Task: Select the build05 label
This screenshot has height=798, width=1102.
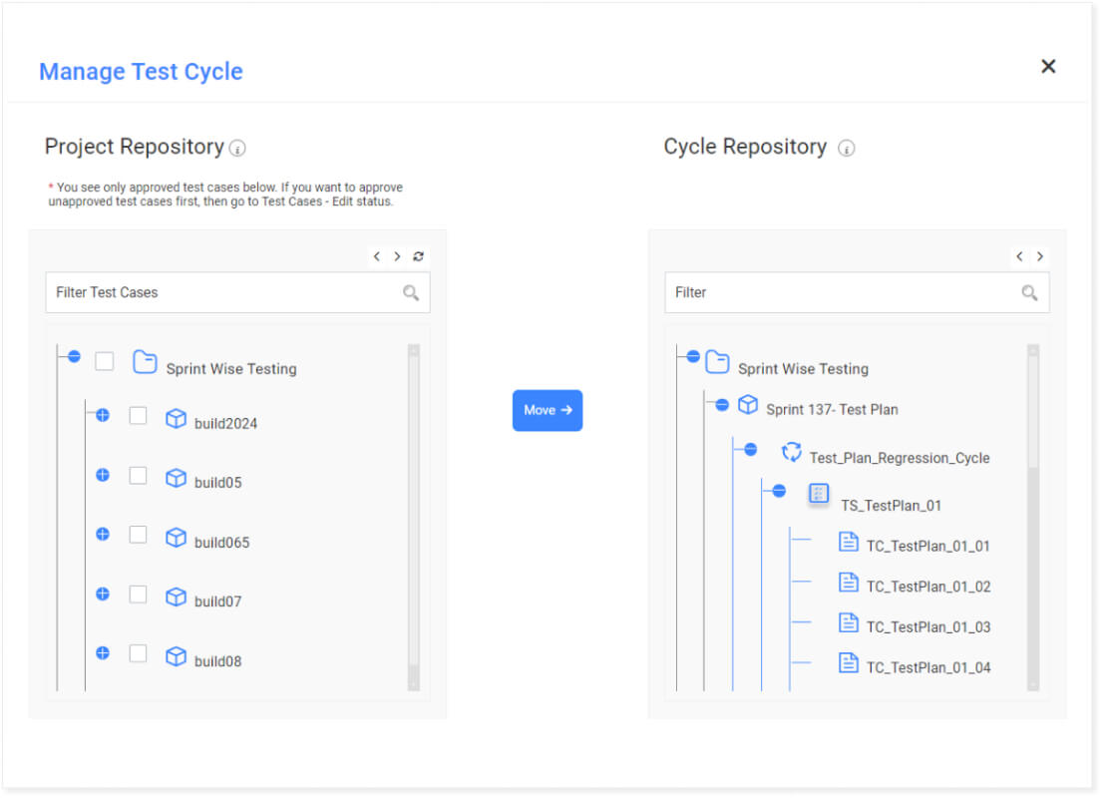Action: click(x=217, y=483)
